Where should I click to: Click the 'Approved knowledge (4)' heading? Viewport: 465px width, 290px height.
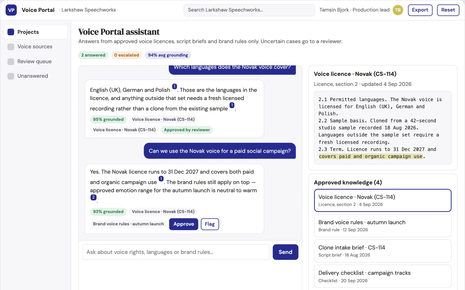(348, 182)
